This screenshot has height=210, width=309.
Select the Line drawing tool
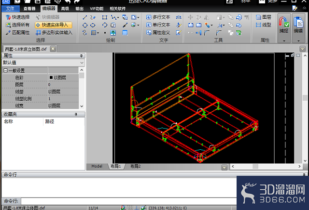(85, 17)
